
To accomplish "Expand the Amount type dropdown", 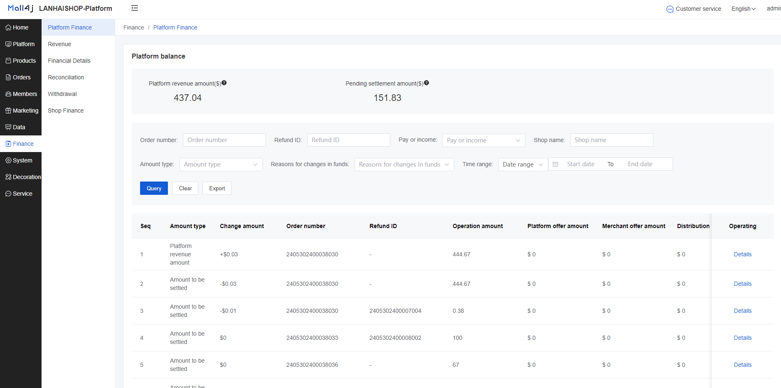I will click(221, 165).
